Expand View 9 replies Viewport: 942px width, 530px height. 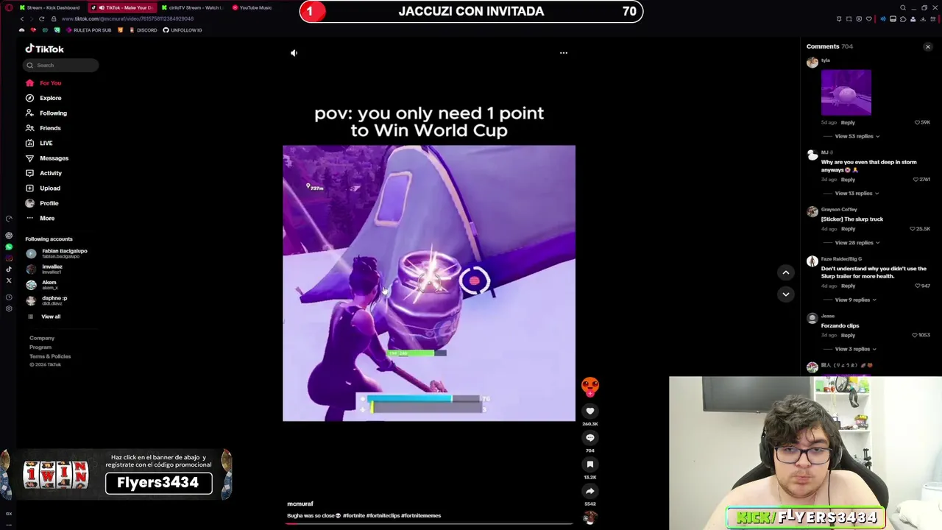pyautogui.click(x=855, y=300)
